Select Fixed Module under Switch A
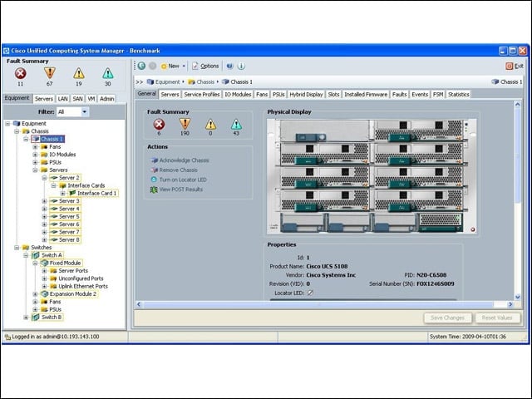This screenshot has width=532, height=399. pyautogui.click(x=62, y=263)
